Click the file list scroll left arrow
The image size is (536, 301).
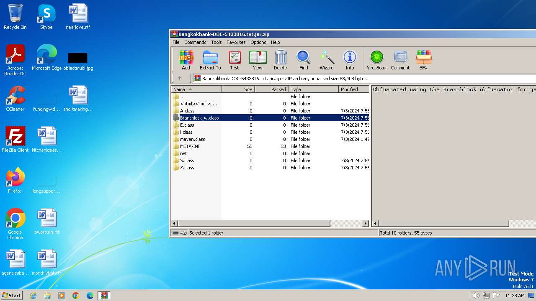175,224
